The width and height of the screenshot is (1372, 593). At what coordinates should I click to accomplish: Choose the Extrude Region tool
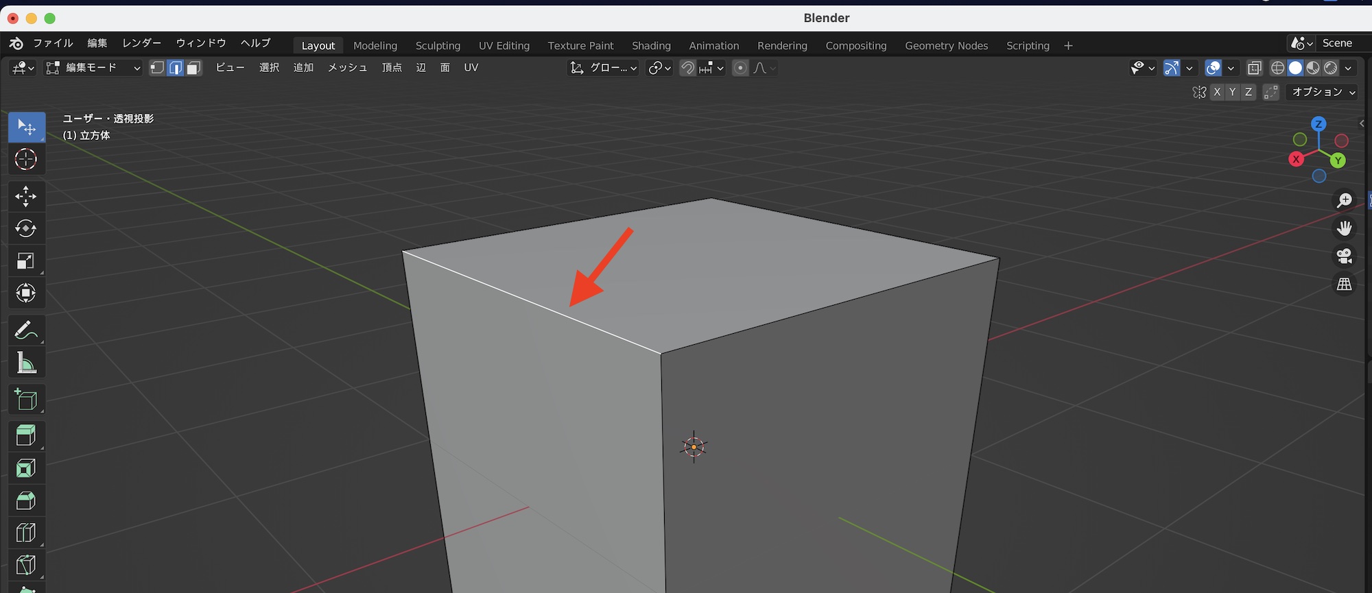[26, 435]
